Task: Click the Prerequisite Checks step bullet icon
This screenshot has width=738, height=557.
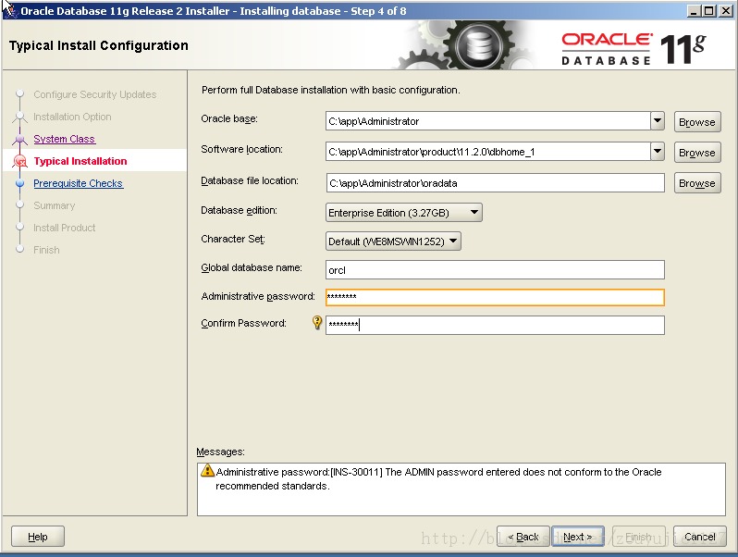Action: (x=19, y=183)
